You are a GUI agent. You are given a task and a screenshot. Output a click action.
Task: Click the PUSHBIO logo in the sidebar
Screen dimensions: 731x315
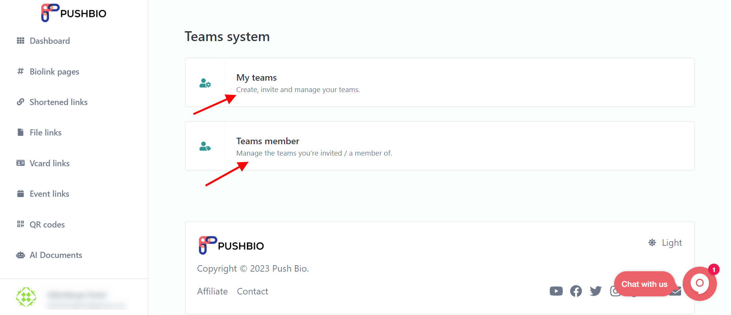coord(73,13)
